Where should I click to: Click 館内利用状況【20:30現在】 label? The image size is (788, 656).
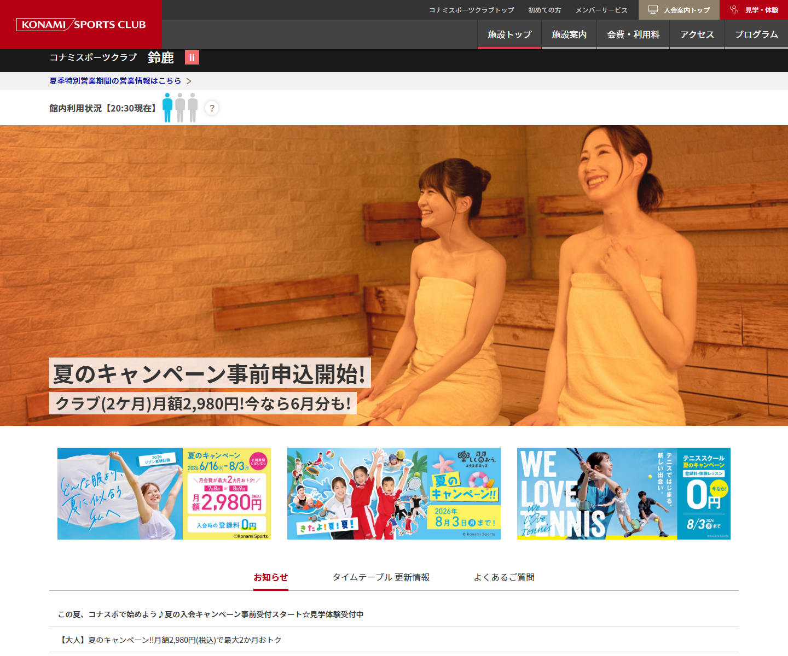(x=103, y=108)
